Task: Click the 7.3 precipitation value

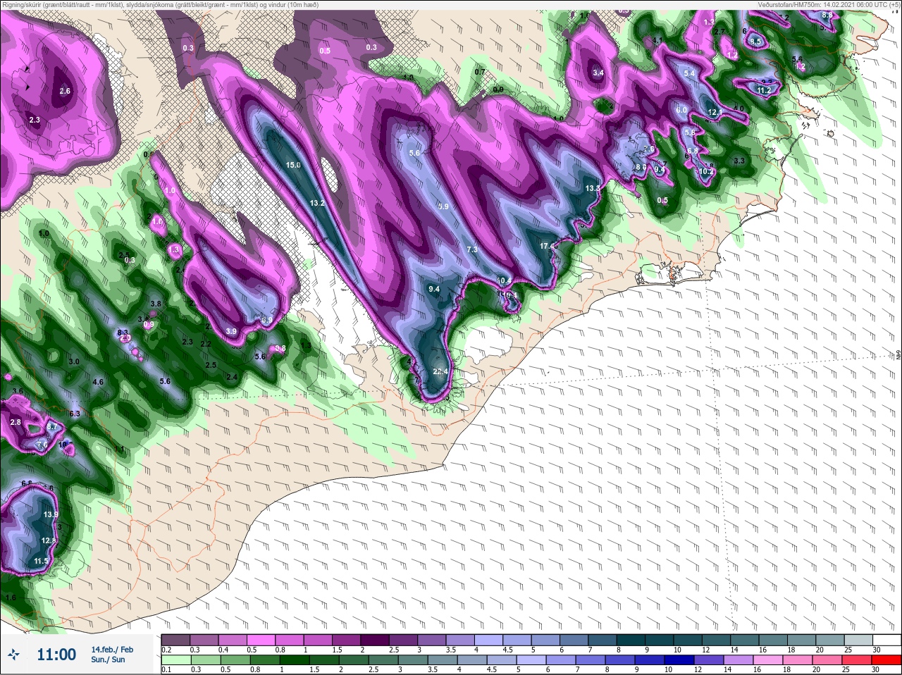Action: click(472, 249)
